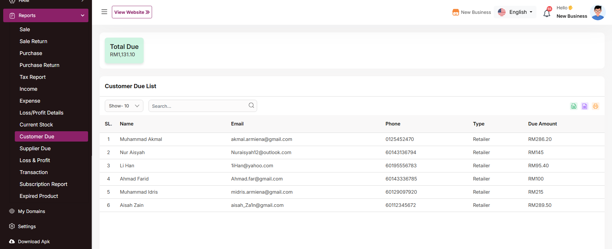The width and height of the screenshot is (612, 249).
Task: Print the customer due list
Action: point(596,106)
